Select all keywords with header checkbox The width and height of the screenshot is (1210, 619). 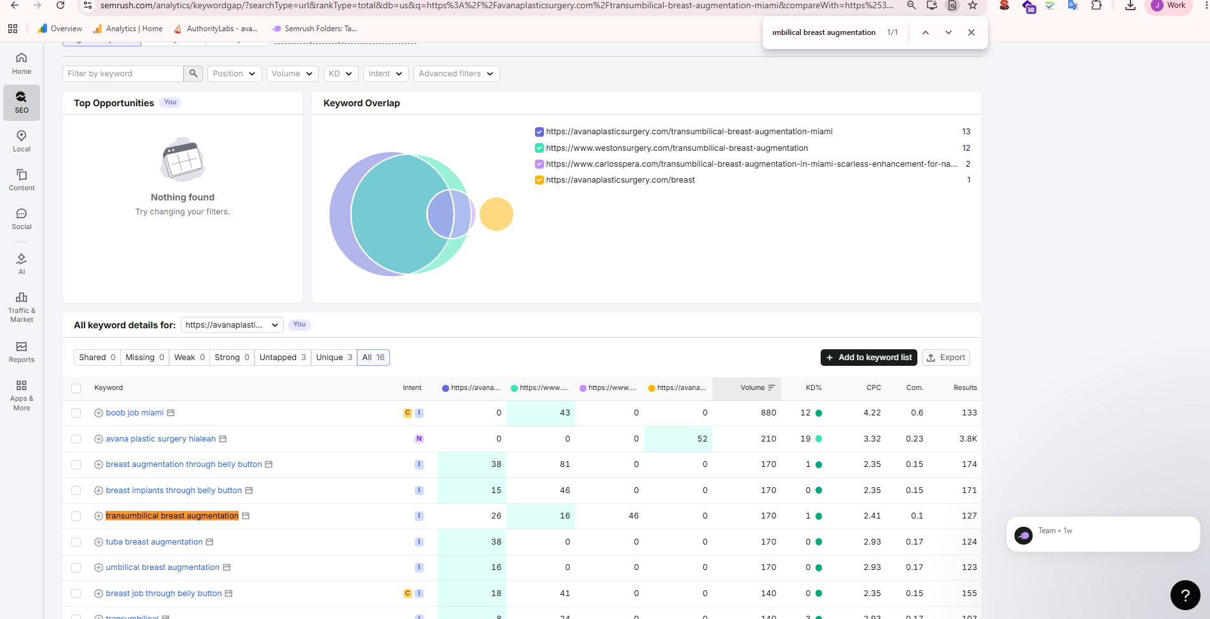tap(76, 388)
